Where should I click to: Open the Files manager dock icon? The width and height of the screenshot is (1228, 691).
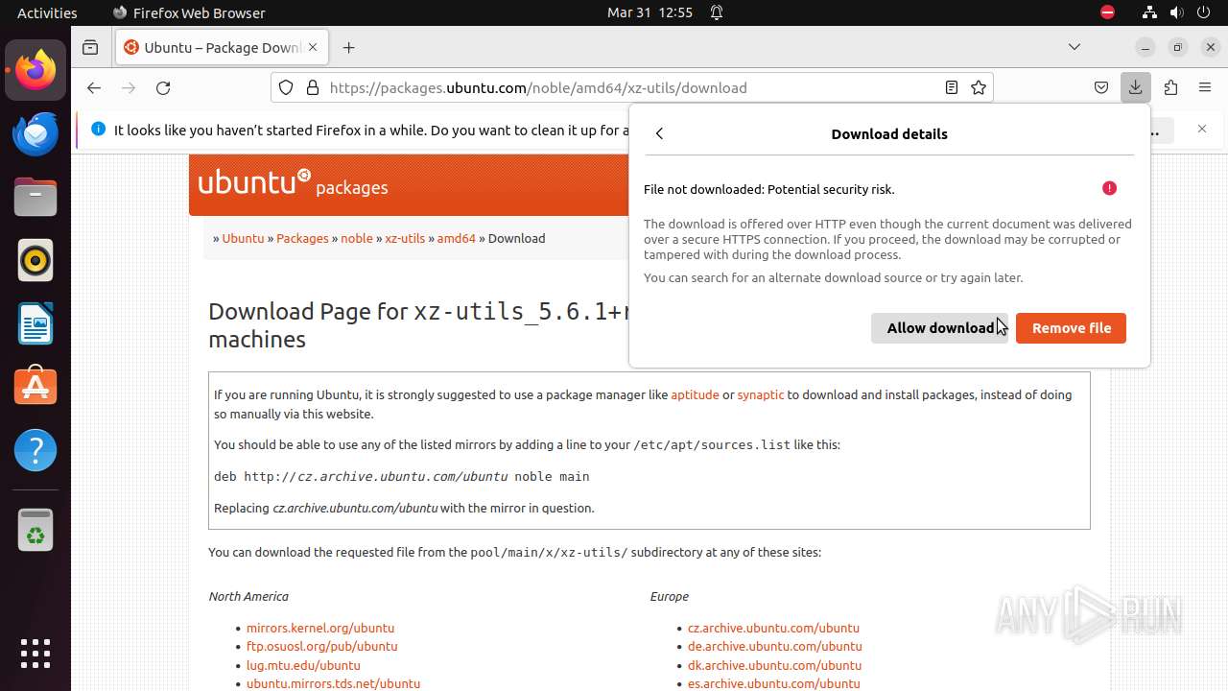[35, 197]
